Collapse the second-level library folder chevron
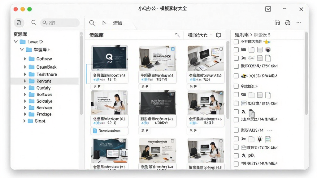 (22, 49)
